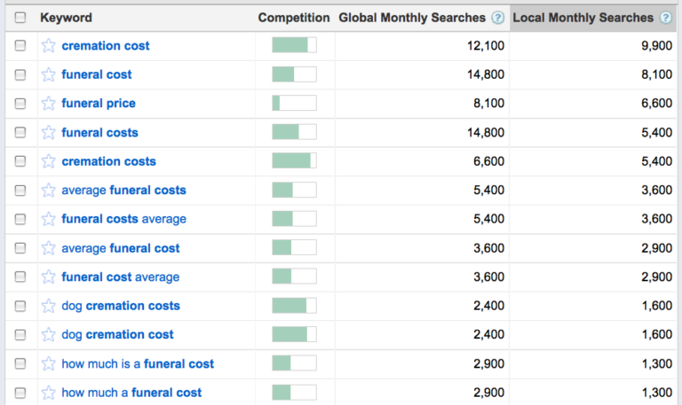Check the box for 'funeral cost'

(20, 75)
